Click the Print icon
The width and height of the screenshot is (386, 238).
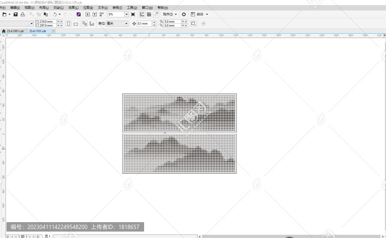23,15
